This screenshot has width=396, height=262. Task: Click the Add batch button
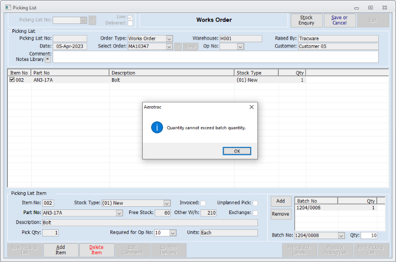[281, 201]
